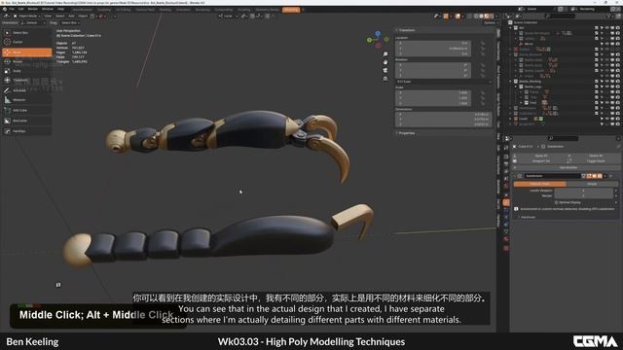Switch viewport to solid shading
This screenshot has height=350, width=623.
(481, 17)
